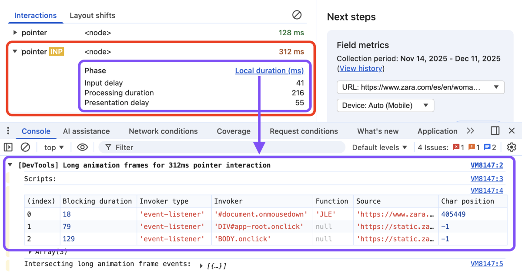The width and height of the screenshot is (522, 275).
Task: Clear the console messages
Action: pos(25,147)
